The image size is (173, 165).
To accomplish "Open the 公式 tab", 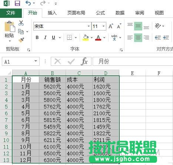I will [100, 13].
